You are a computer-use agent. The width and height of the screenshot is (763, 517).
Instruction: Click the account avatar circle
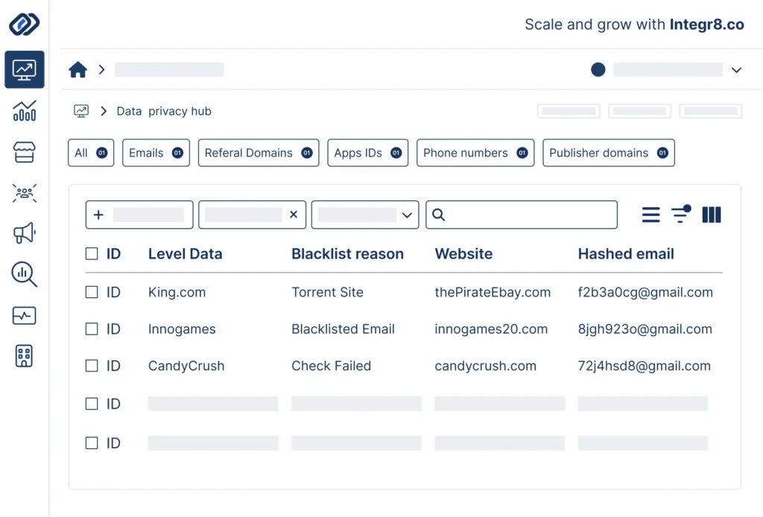(598, 69)
